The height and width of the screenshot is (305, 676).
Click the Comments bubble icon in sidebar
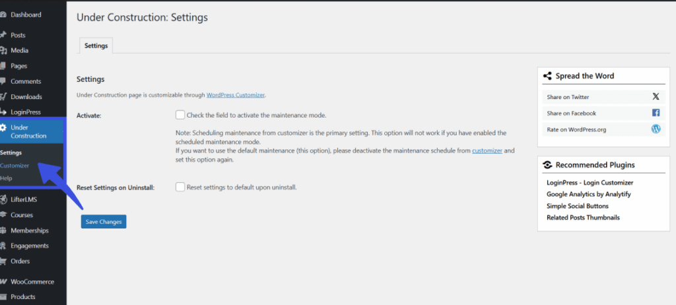[x=4, y=81]
